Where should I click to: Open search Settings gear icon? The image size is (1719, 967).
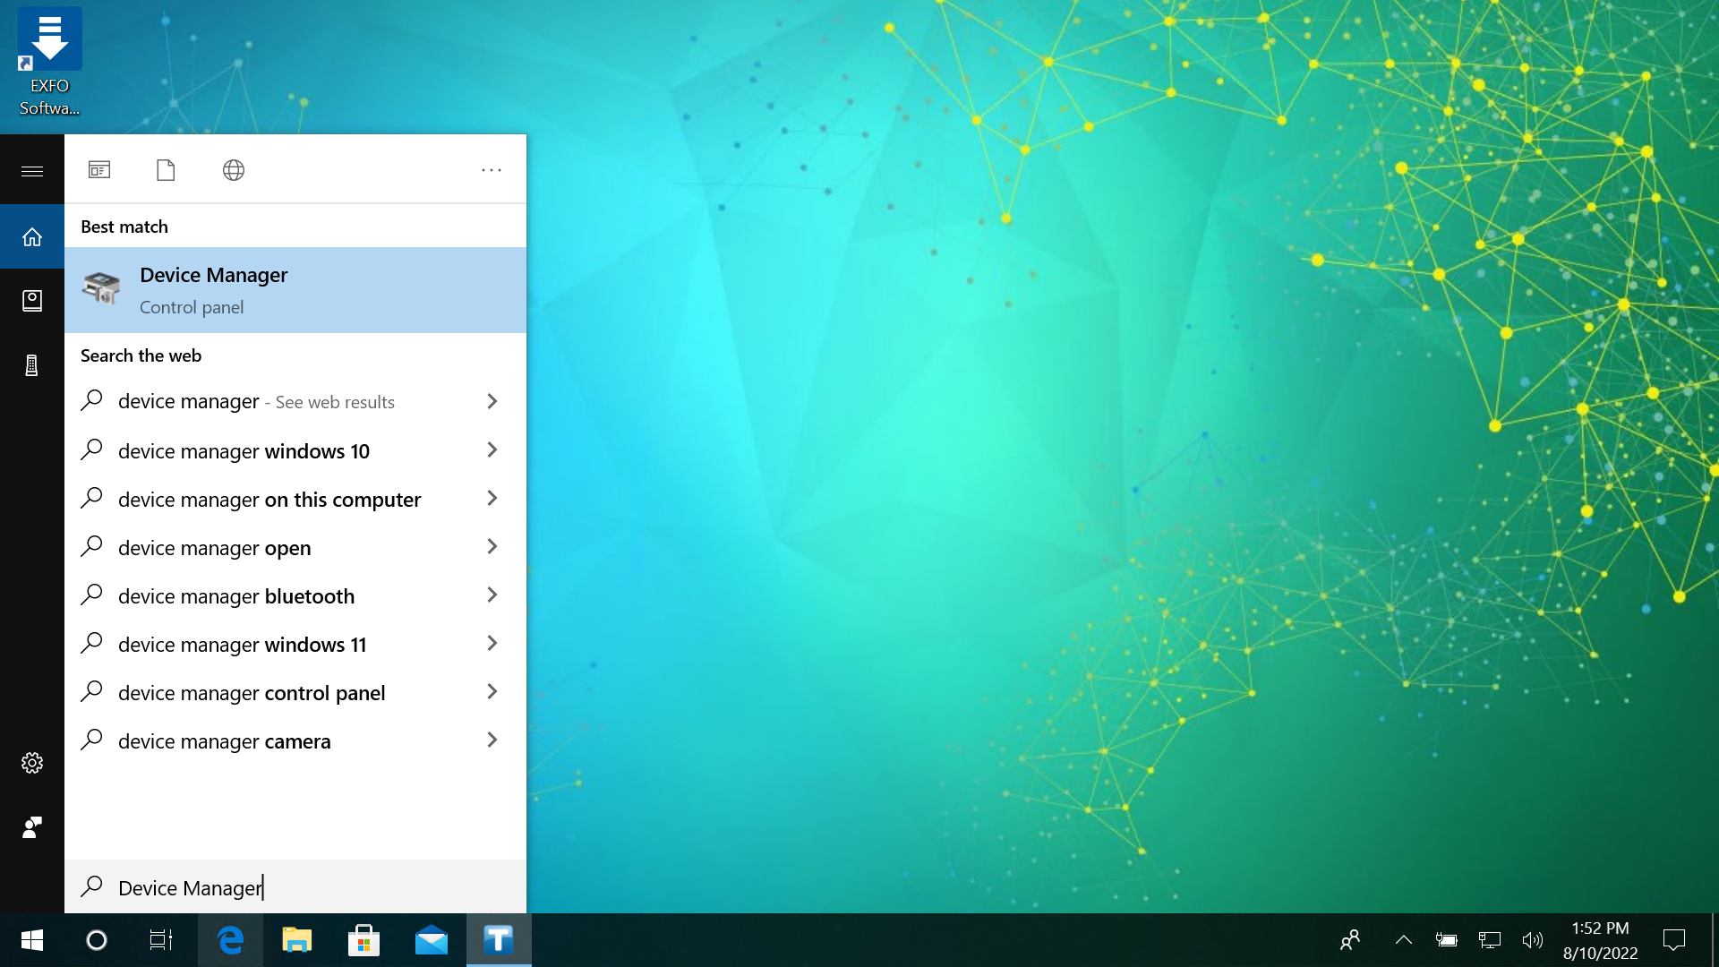[32, 763]
